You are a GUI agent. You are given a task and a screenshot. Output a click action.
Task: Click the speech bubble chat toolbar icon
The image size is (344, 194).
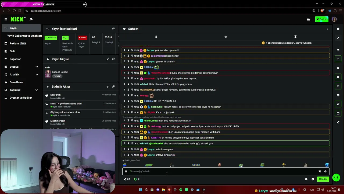tap(226, 37)
